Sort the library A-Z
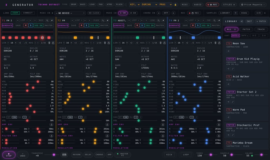270x160 pixels. tap(254, 35)
